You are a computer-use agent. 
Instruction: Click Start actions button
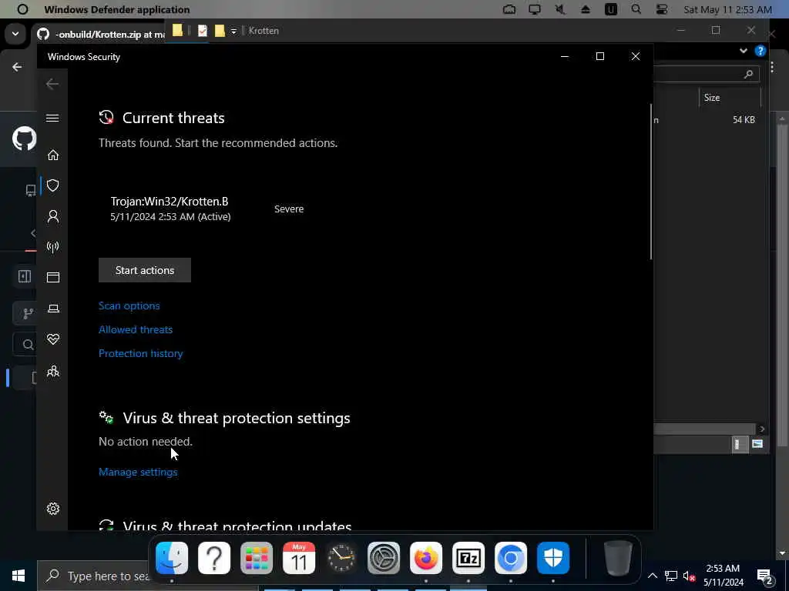[x=144, y=270]
